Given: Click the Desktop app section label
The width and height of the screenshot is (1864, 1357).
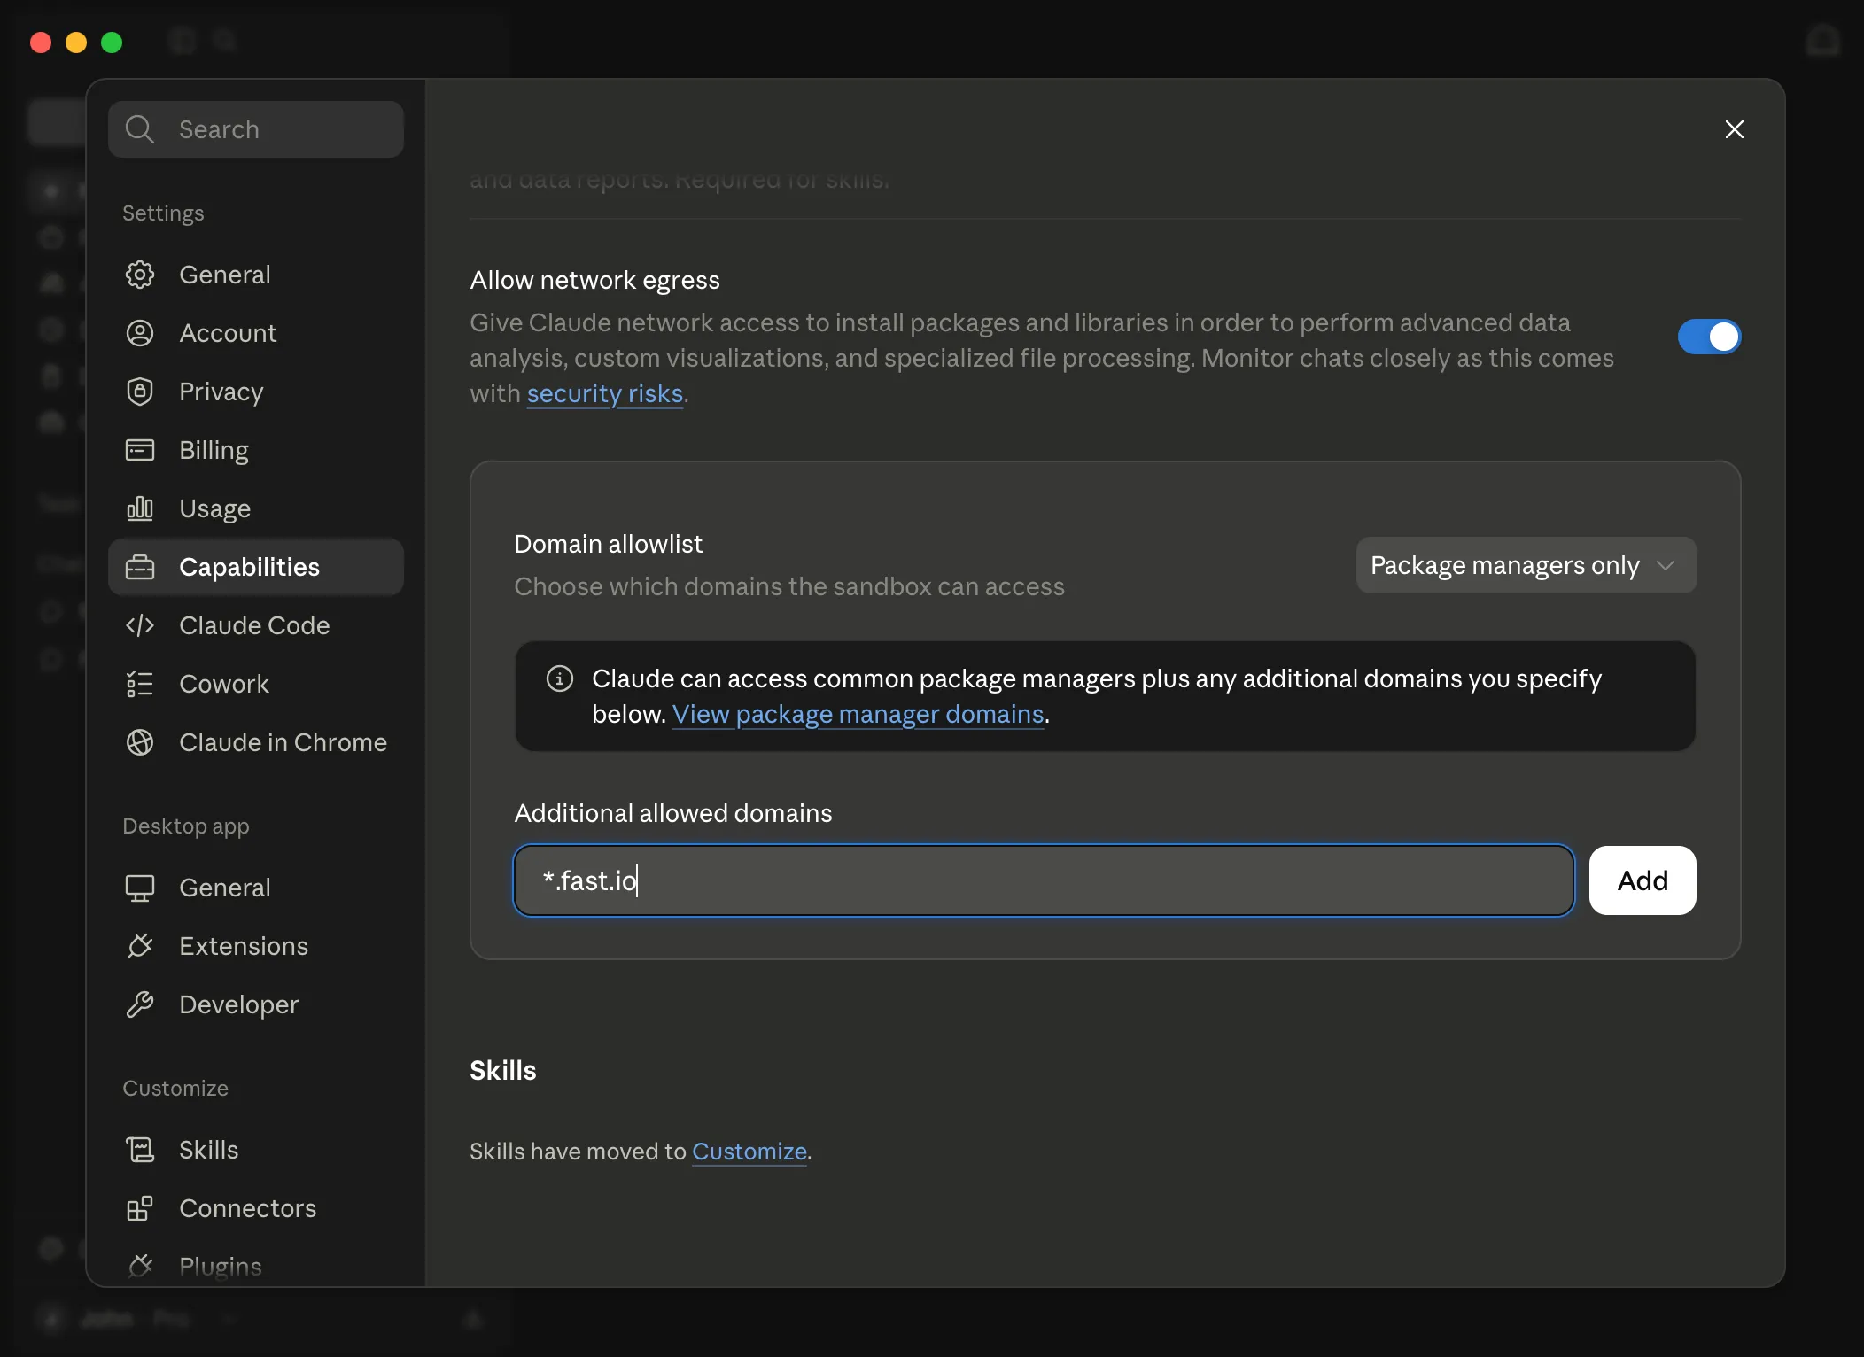Looking at the screenshot, I should click(x=186, y=826).
